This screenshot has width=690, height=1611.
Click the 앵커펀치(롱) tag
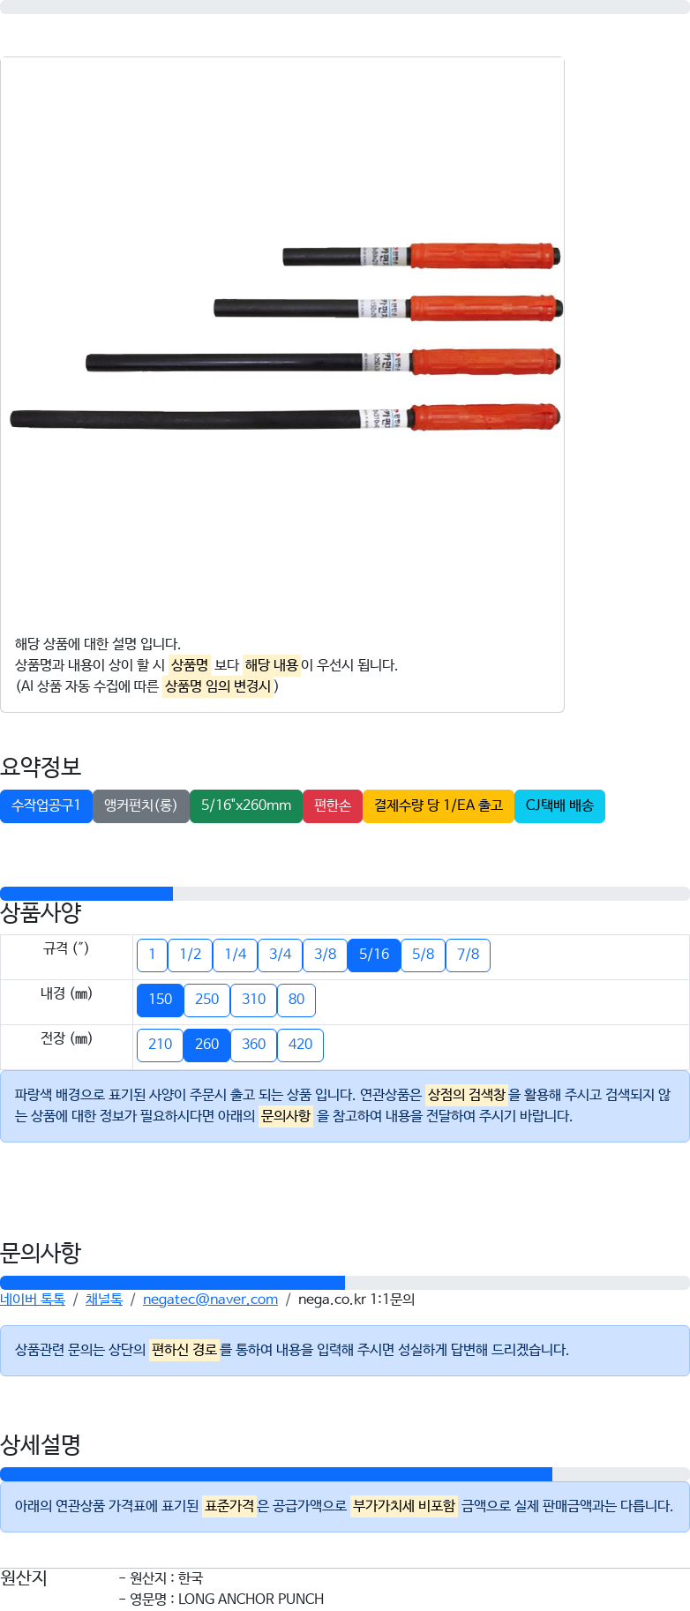pos(141,805)
